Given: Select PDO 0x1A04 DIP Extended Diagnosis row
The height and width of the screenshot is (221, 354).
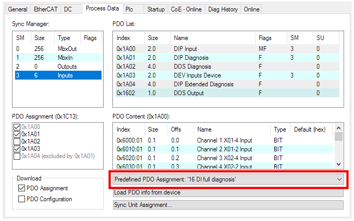Looking at the screenshot, I should click(227, 84).
